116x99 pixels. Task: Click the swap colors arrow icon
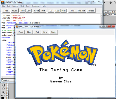click(5, 95)
